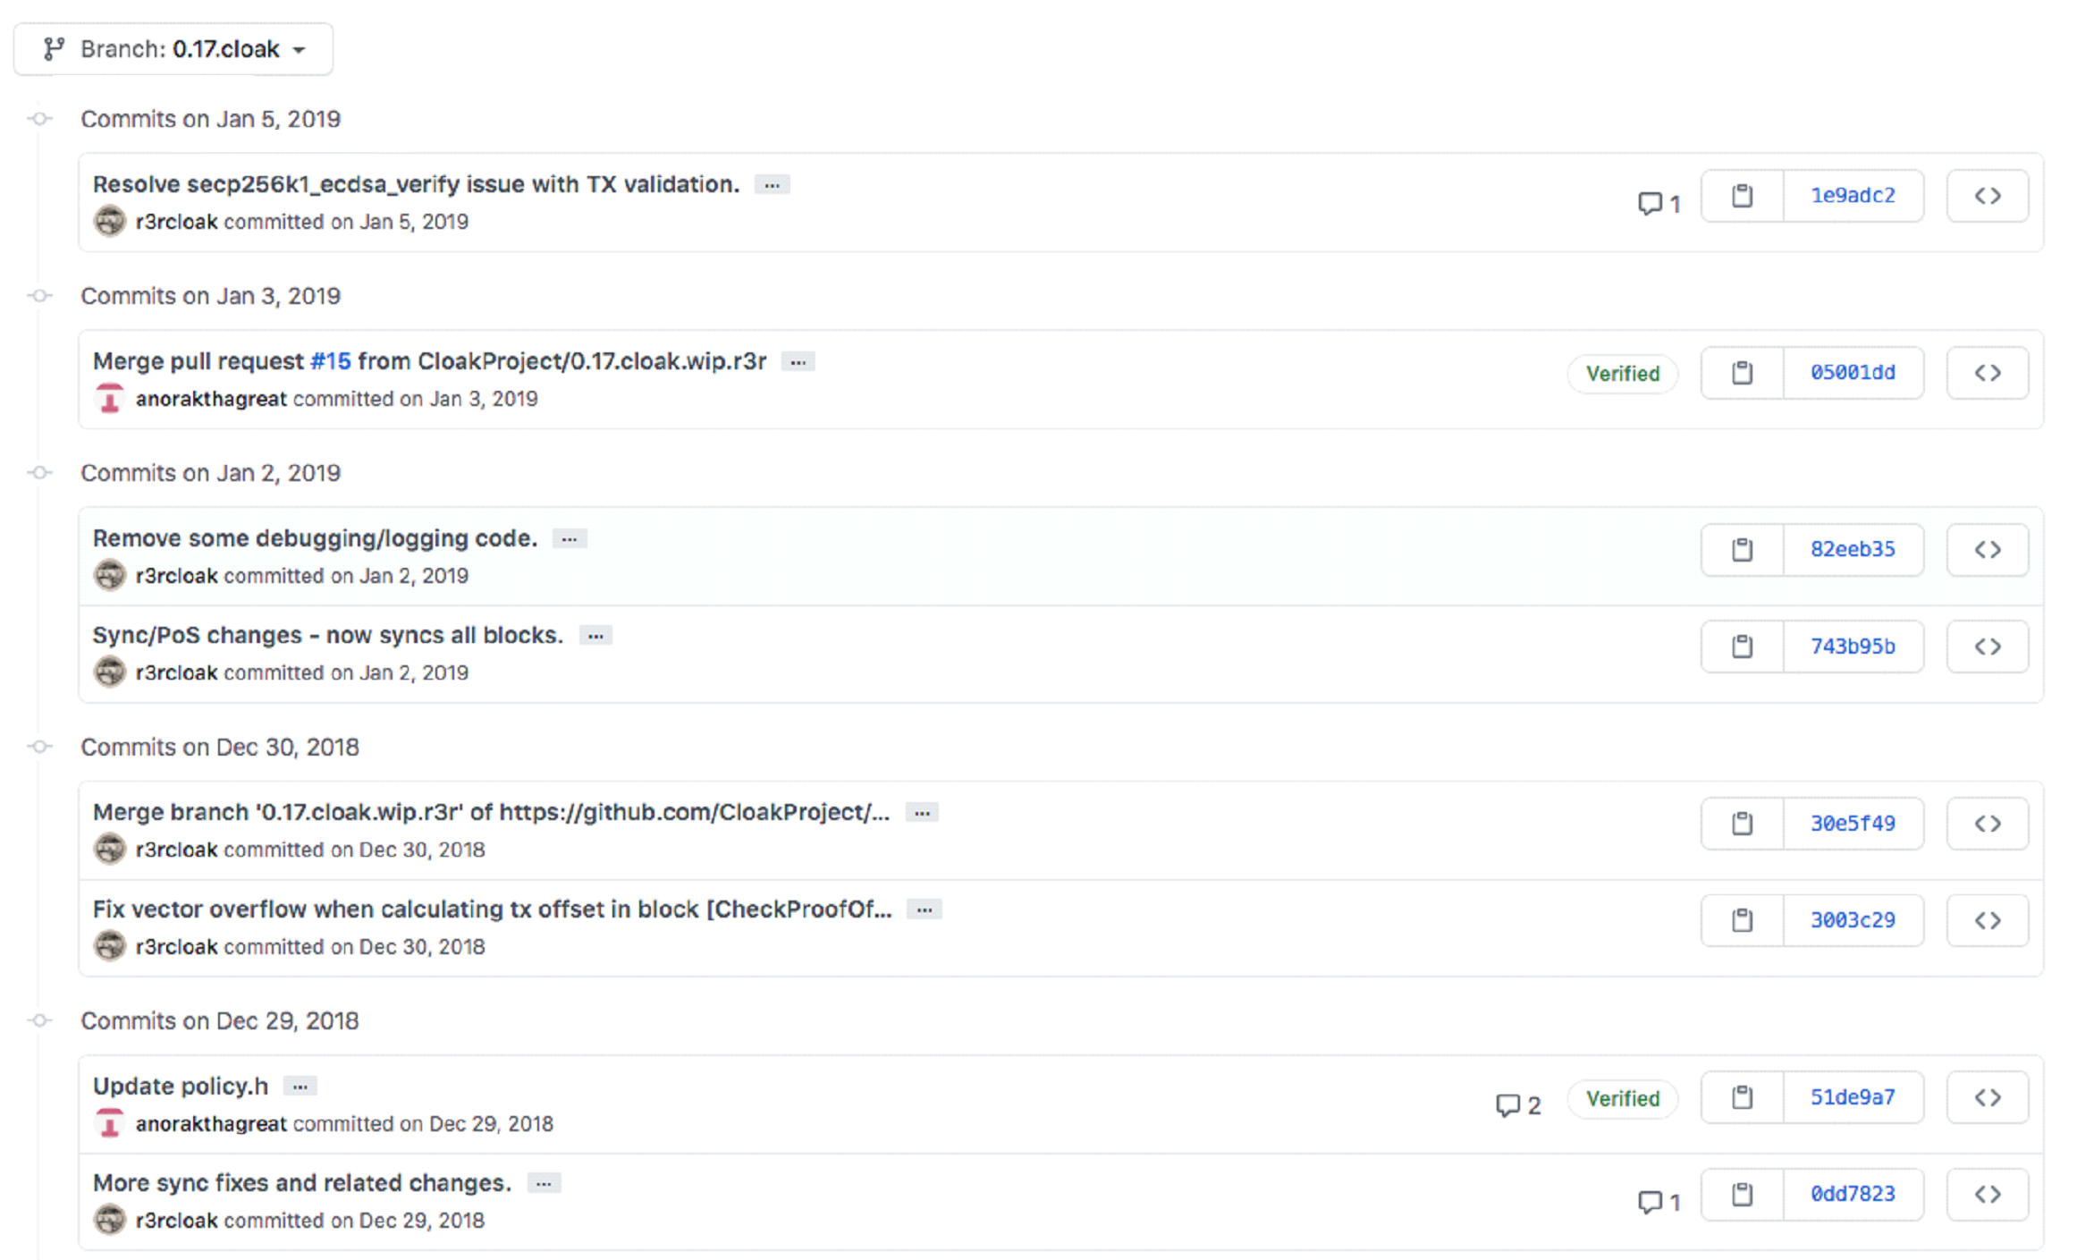Click r3rcloak avatar on Merge branch commit
Image resolution: width=2077 pixels, height=1260 pixels.
click(x=110, y=849)
